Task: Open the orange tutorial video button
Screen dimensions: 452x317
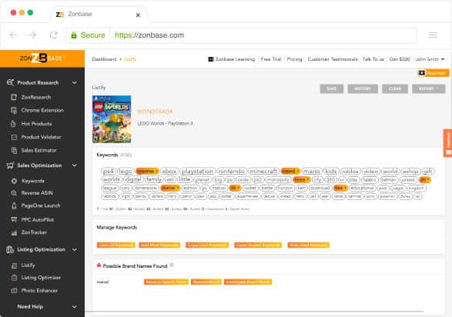Action: pyautogui.click(x=434, y=73)
